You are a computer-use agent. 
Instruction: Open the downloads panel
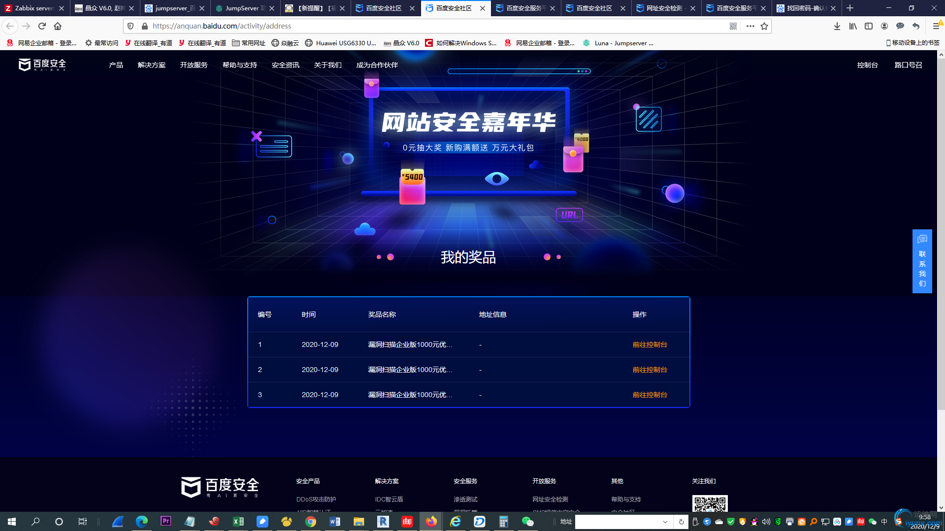point(837,26)
